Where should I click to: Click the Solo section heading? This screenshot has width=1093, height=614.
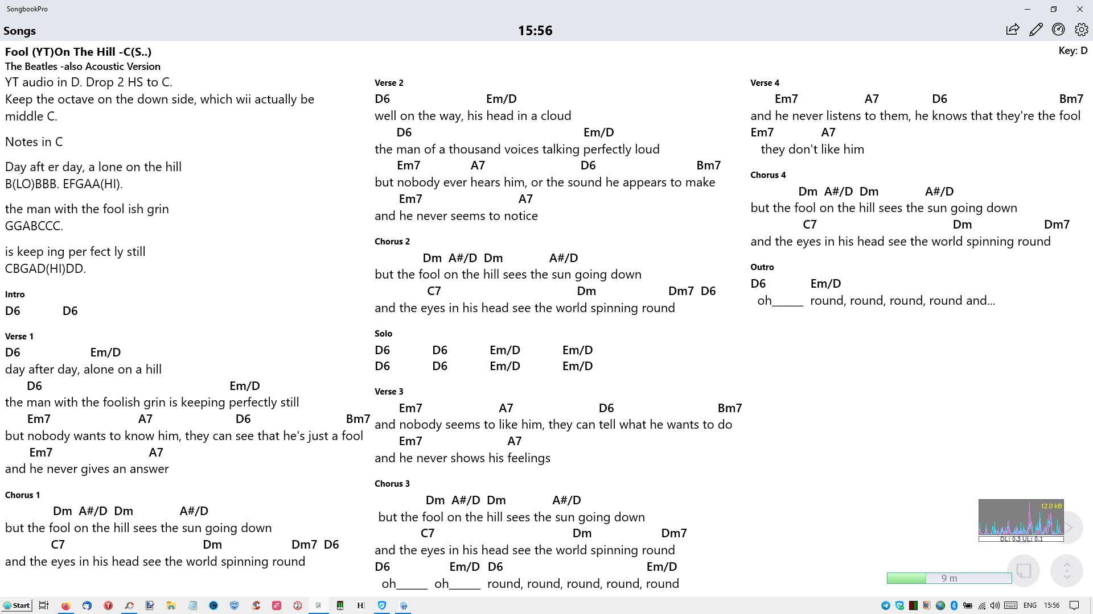point(383,333)
